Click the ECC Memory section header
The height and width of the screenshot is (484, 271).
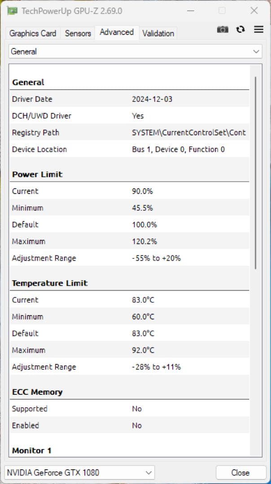pos(37,392)
